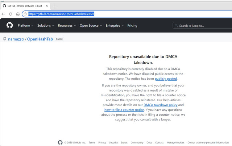The height and width of the screenshot is (146, 232).
Task: Expand the Resources menu
Action: click(67, 26)
